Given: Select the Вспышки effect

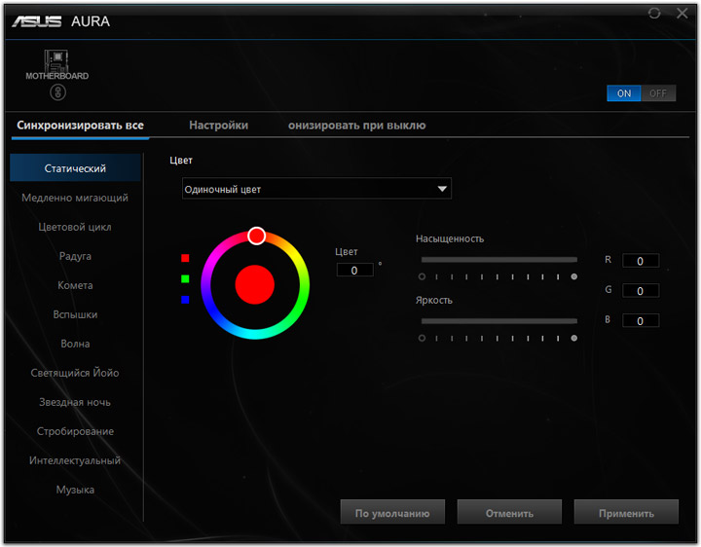Looking at the screenshot, I should (x=75, y=314).
